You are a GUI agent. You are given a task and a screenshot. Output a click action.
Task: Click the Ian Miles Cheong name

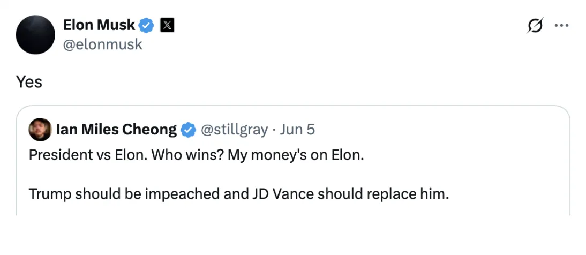(116, 130)
